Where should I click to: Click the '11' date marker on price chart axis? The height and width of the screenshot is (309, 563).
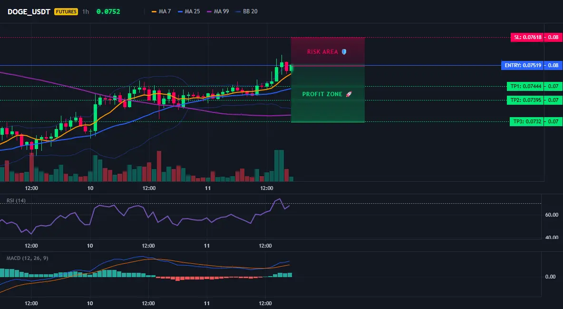pos(207,188)
